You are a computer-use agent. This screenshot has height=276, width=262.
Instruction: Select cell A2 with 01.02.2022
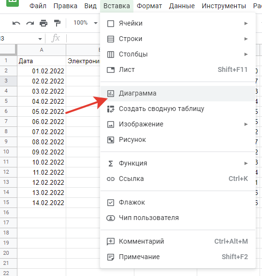42,71
